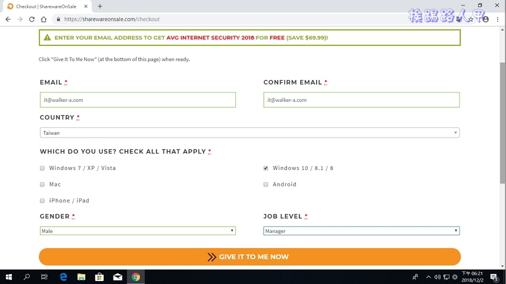This screenshot has width=506, height=284.
Task: Open the Windows Start menu
Action: click(9, 277)
